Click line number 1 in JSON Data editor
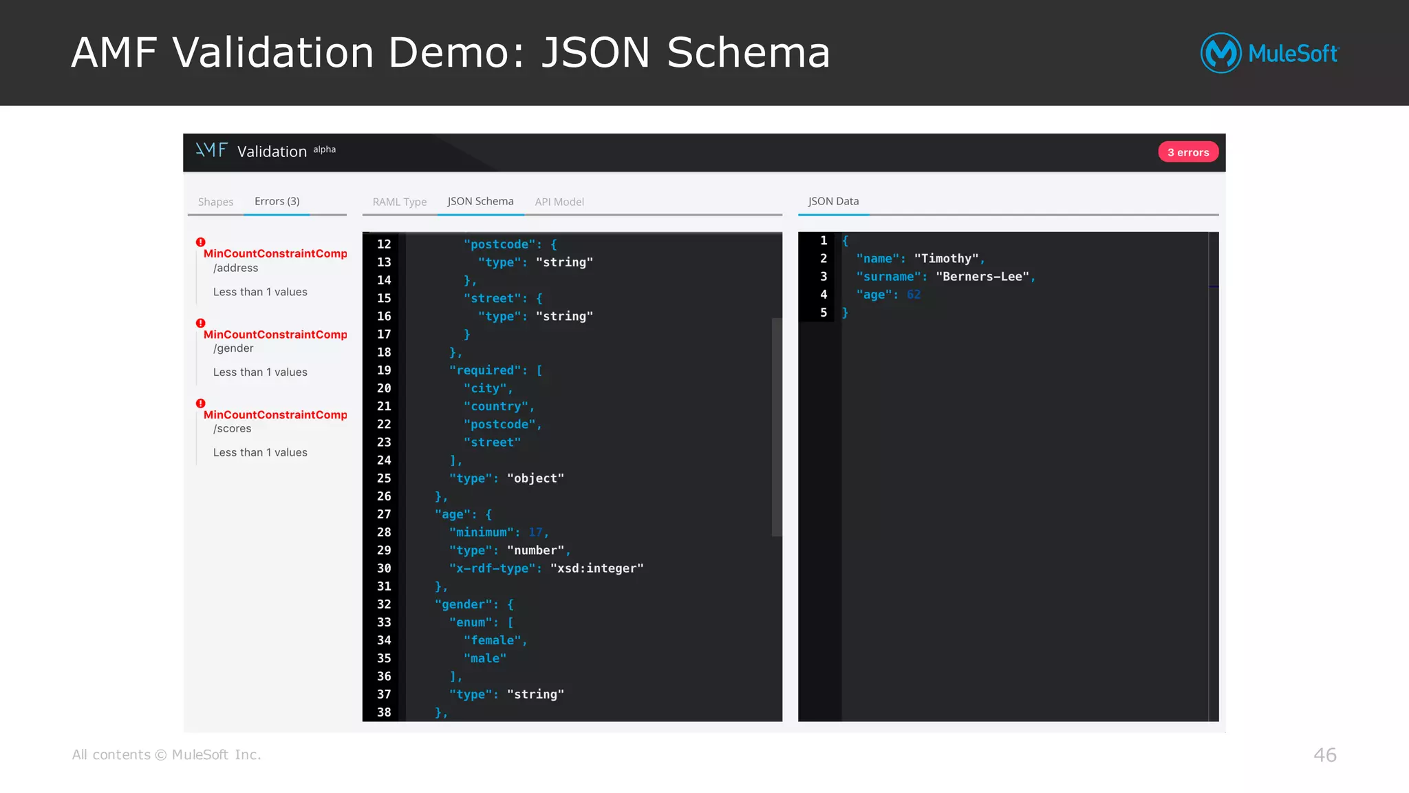Image resolution: width=1409 pixels, height=793 pixels. [x=824, y=240]
